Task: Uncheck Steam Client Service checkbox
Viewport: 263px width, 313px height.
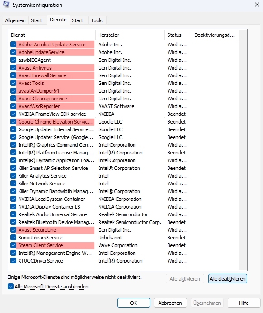Action: [13, 245]
